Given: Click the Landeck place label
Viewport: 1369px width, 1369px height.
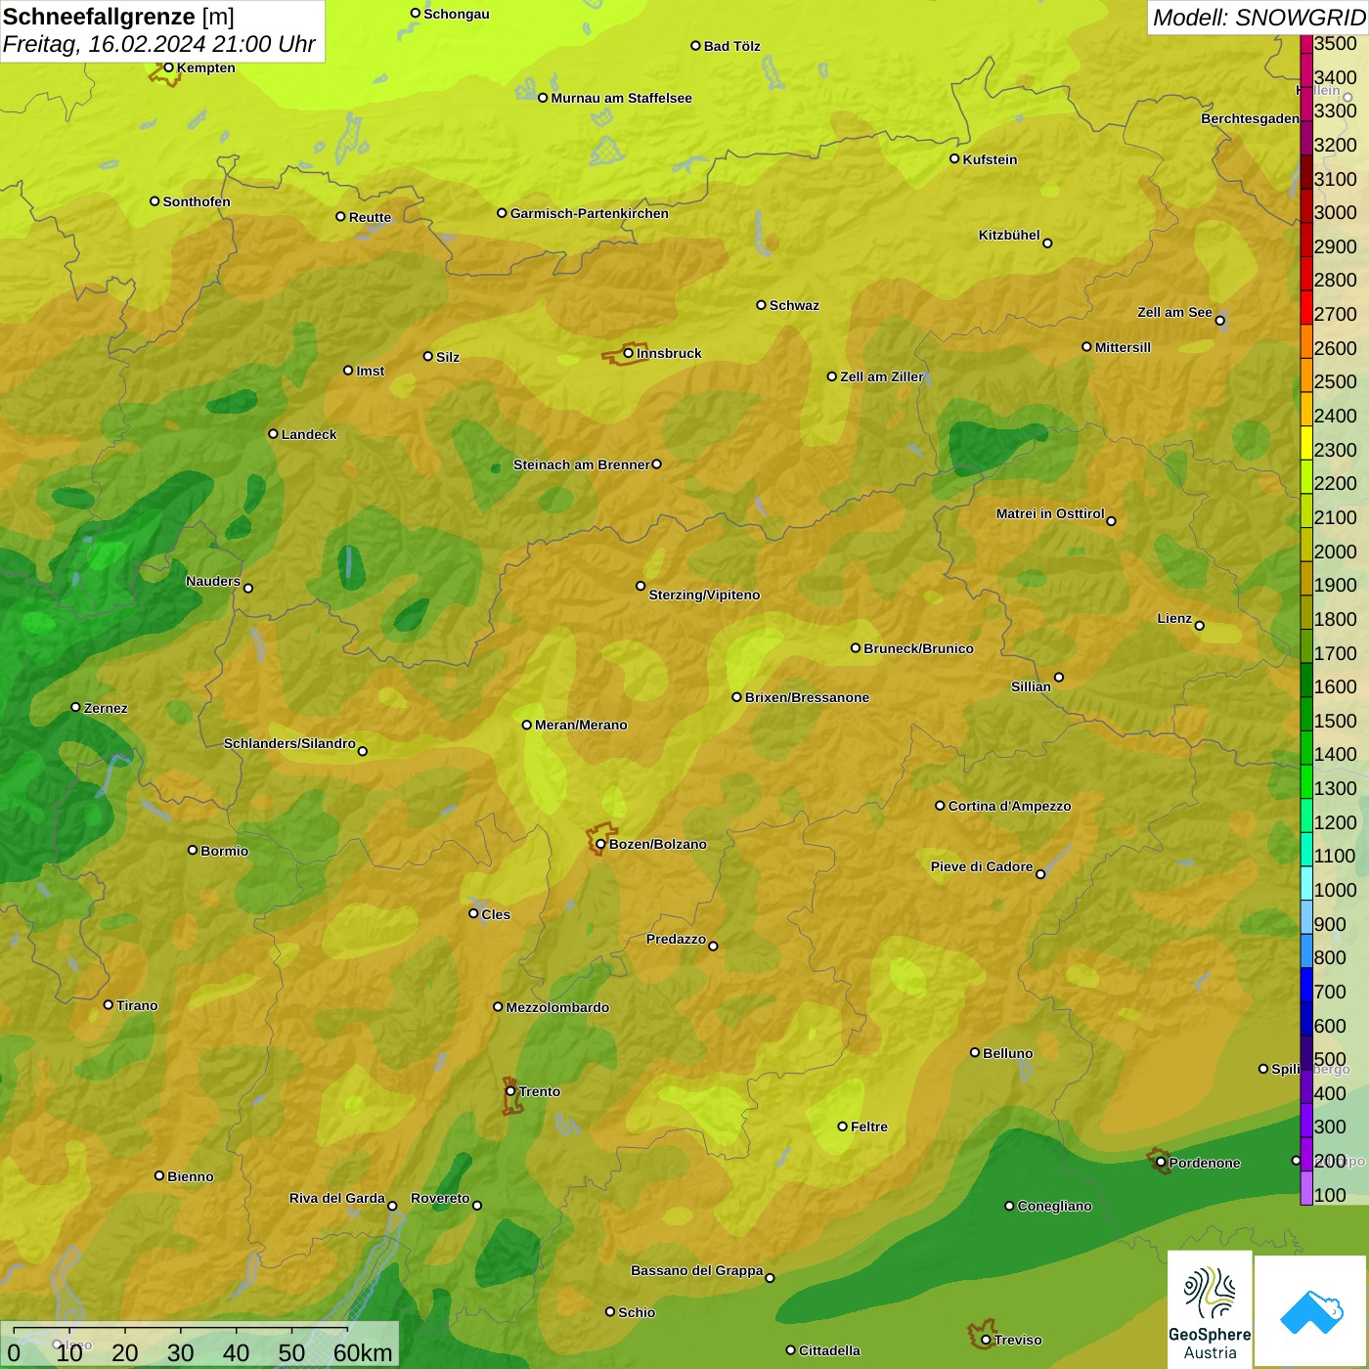Looking at the screenshot, I should click(x=309, y=434).
